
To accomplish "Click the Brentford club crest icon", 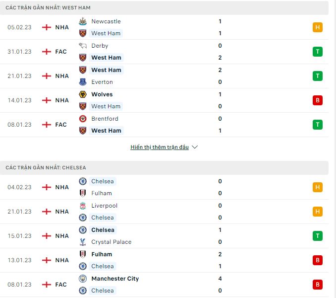I will 83,119.
